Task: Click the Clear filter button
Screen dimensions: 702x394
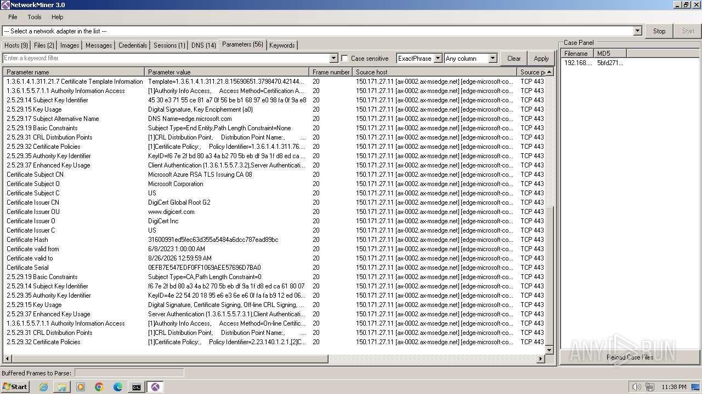Action: point(514,58)
